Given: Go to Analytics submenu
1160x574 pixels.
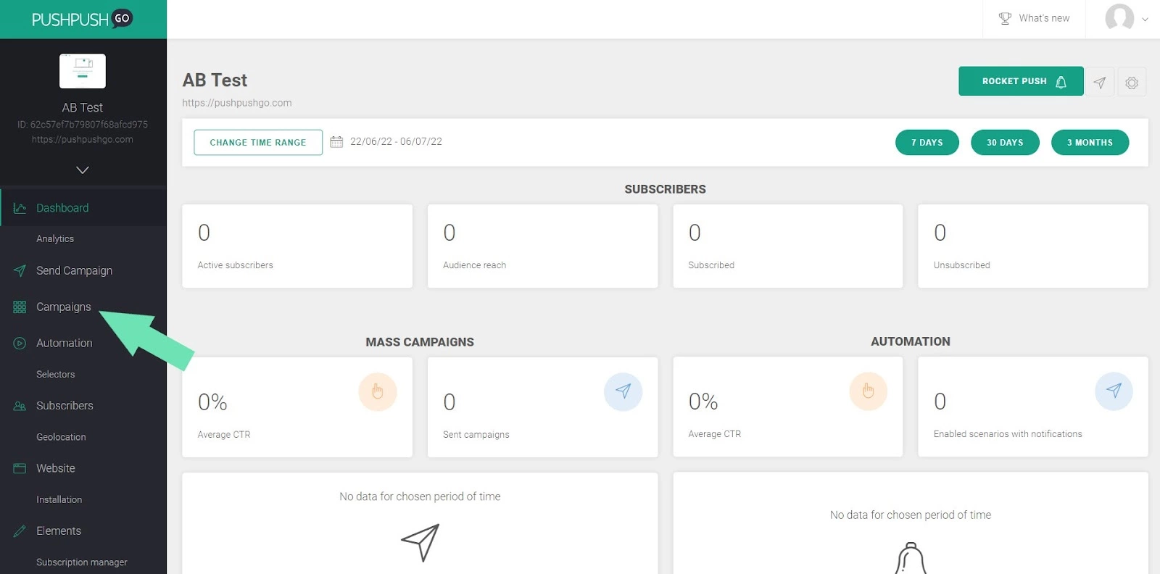Looking at the screenshot, I should pyautogui.click(x=55, y=238).
